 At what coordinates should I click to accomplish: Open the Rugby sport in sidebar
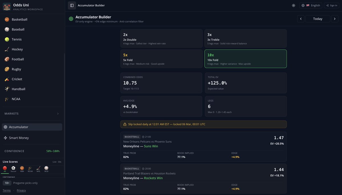32,69
